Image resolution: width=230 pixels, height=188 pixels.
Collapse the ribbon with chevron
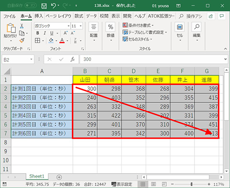pyautogui.click(x=226, y=49)
